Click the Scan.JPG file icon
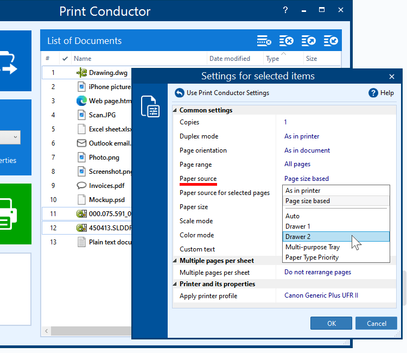The image size is (407, 353). click(81, 115)
